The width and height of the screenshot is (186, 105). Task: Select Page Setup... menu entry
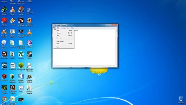click(64, 41)
